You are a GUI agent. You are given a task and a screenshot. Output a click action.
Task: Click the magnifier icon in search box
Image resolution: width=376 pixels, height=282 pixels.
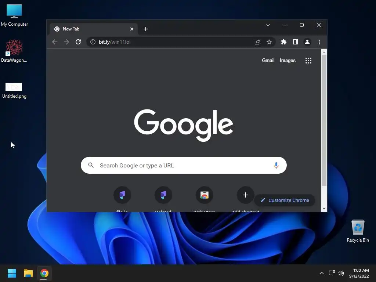pos(91,165)
